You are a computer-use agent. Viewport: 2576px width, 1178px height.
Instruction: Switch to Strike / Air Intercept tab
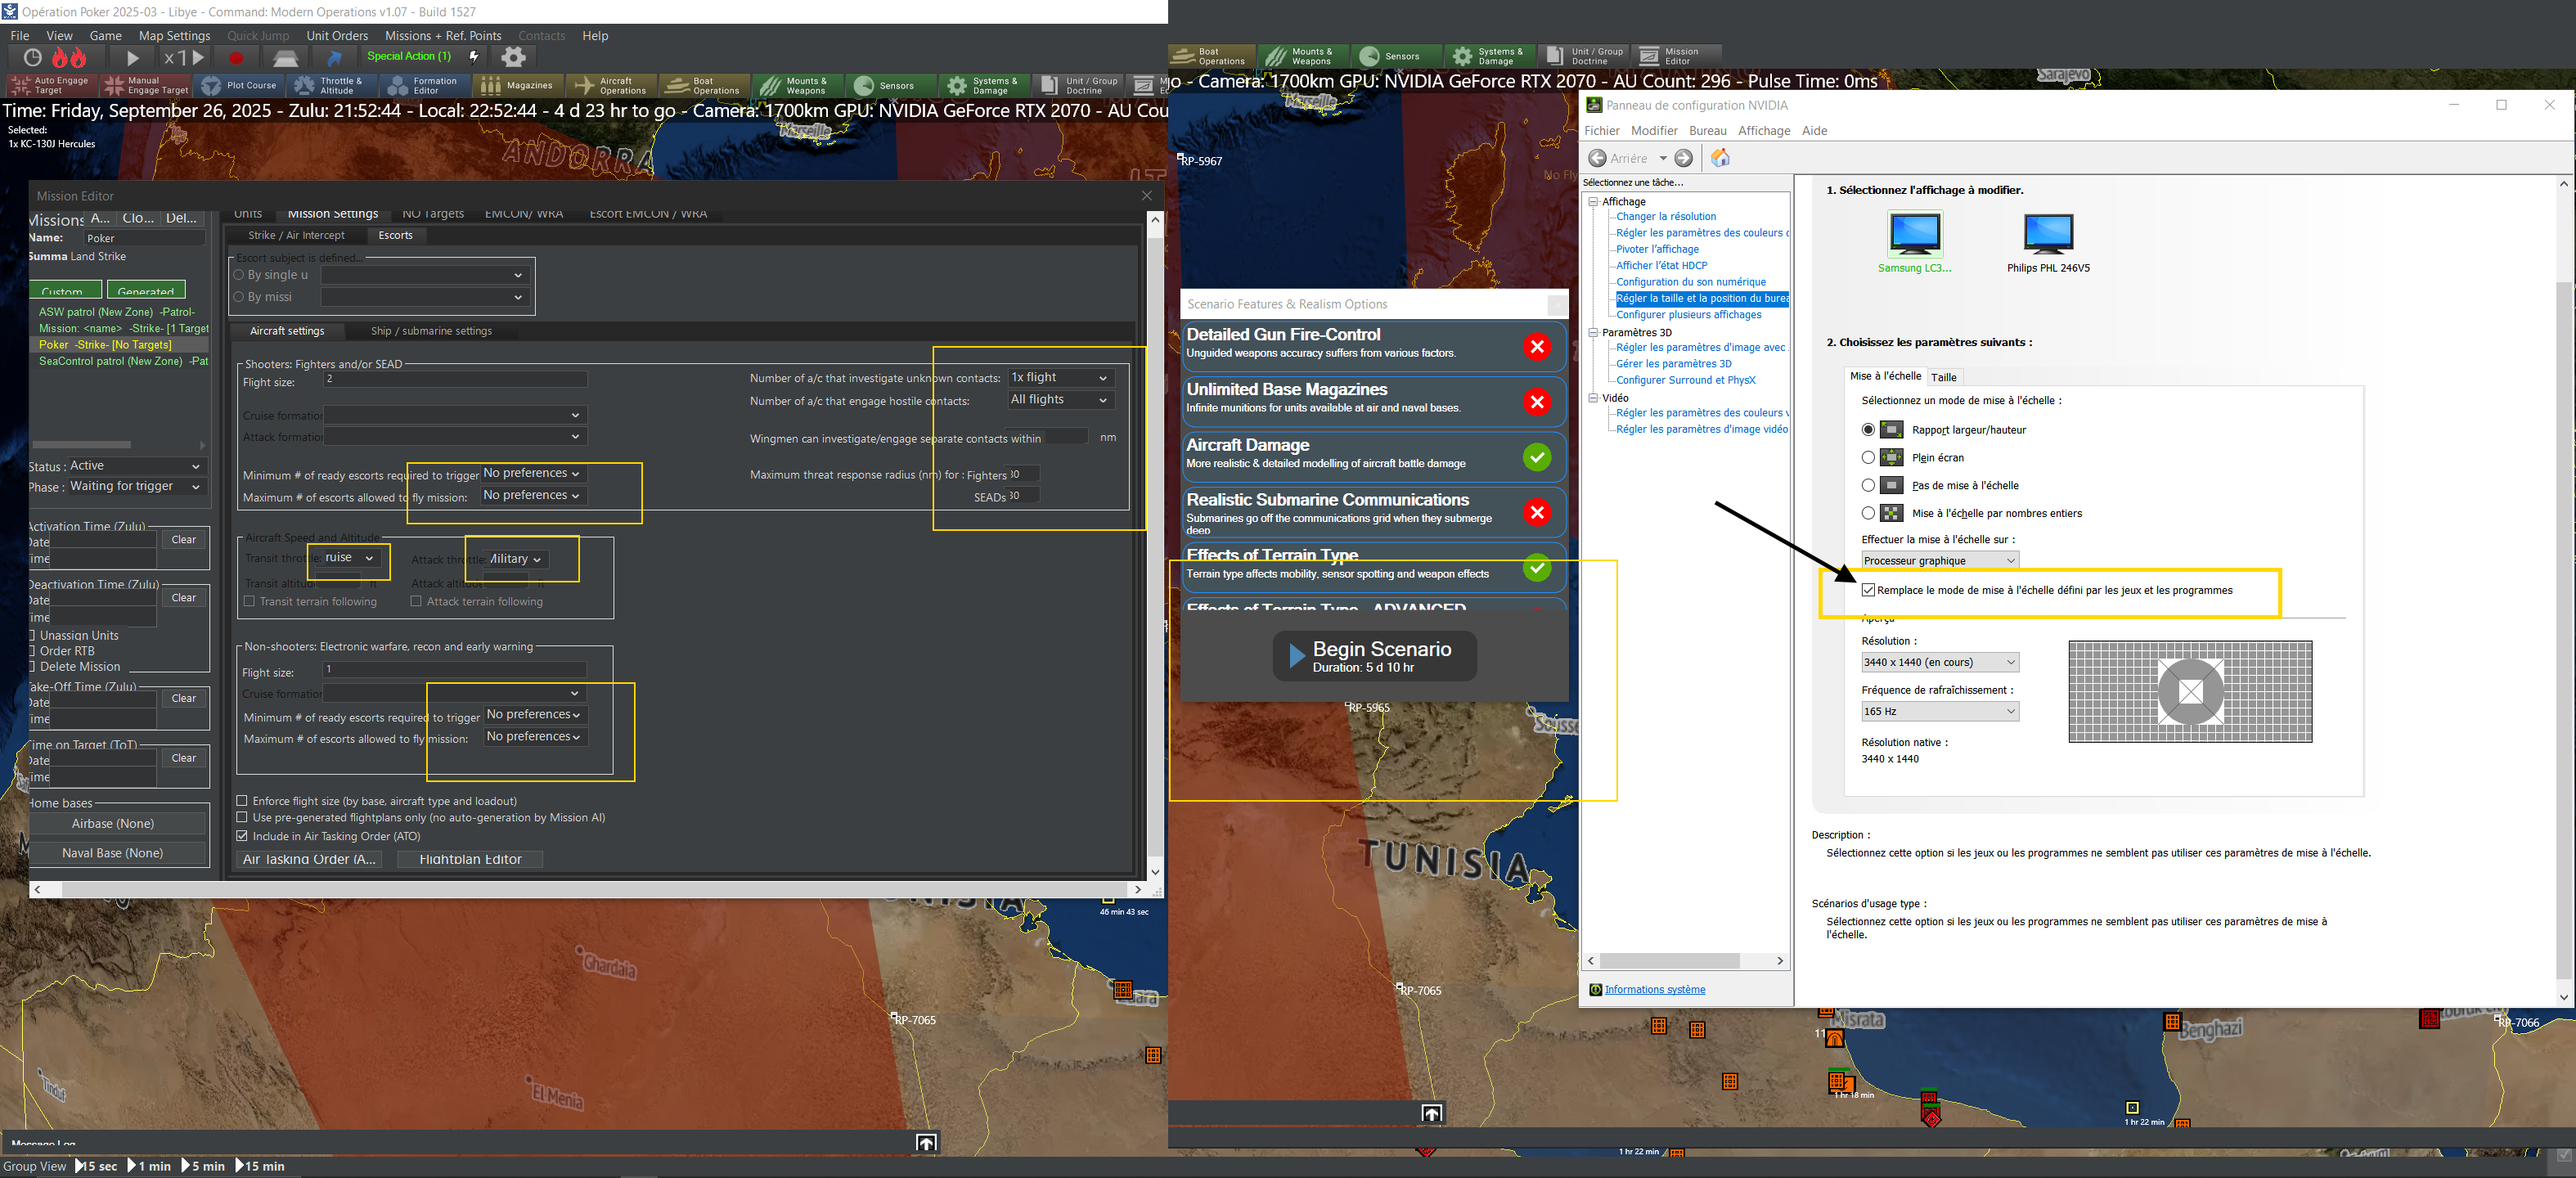click(x=296, y=235)
